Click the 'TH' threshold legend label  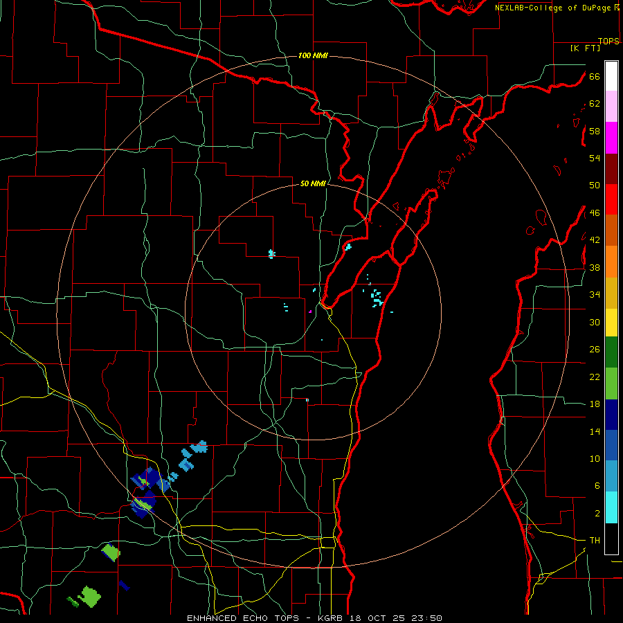pyautogui.click(x=595, y=541)
